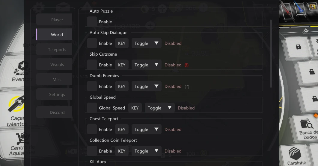Open Auto Skip Dialogue Toggle dropdown

146,43
